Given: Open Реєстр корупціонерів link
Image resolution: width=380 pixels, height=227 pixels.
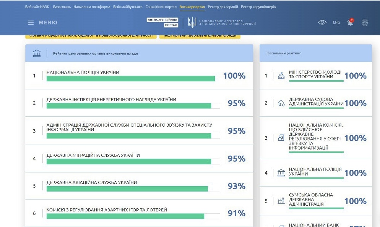Looking at the screenshot, I should pyautogui.click(x=258, y=7).
